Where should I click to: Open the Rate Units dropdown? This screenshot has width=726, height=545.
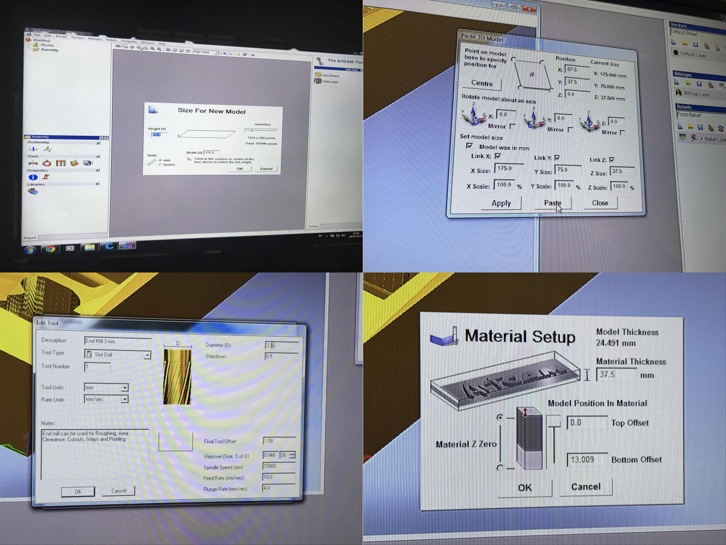tap(106, 399)
